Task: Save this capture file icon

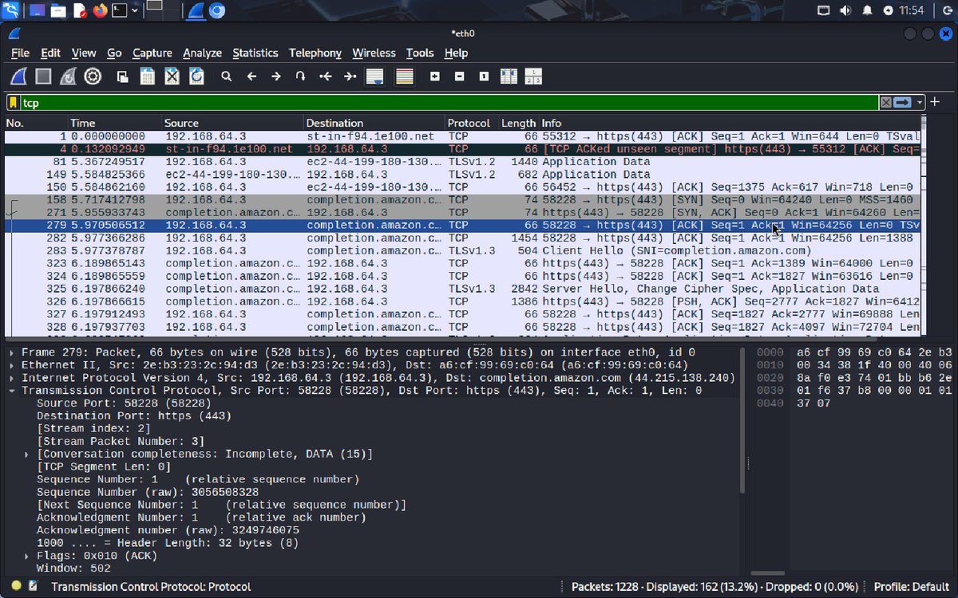Action: [x=147, y=77]
